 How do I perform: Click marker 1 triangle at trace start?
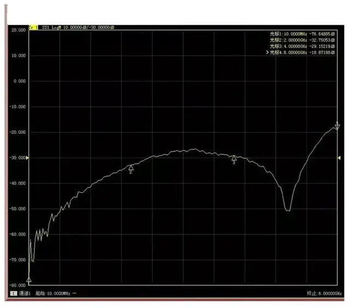pyautogui.click(x=29, y=281)
